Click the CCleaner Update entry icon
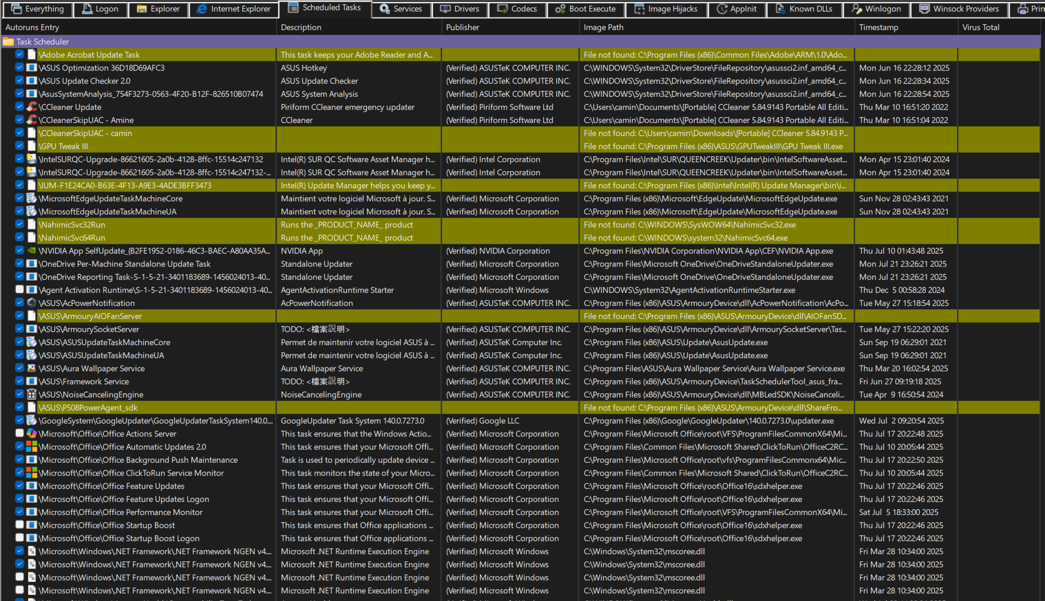This screenshot has height=601, width=1045. click(x=31, y=107)
